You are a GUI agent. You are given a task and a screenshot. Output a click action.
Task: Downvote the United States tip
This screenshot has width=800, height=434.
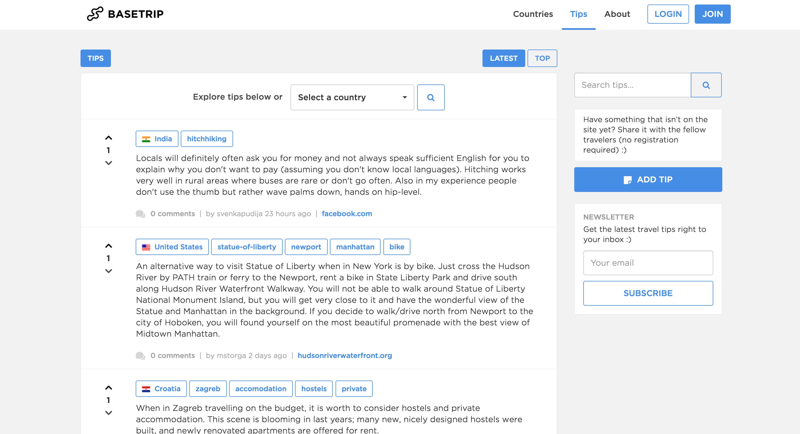[x=108, y=271]
